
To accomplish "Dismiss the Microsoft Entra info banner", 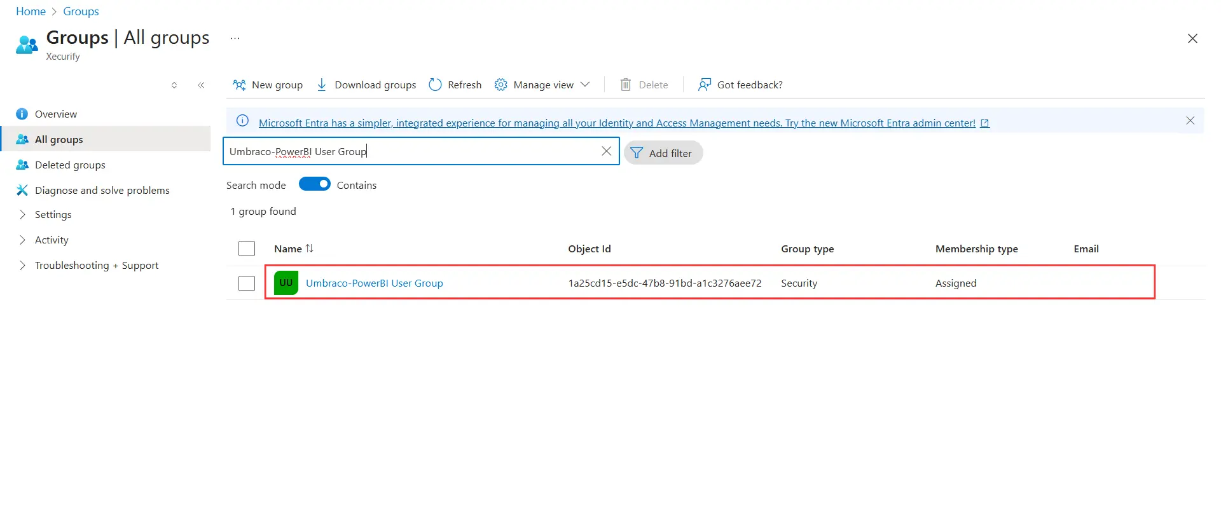I will pos(1190,121).
